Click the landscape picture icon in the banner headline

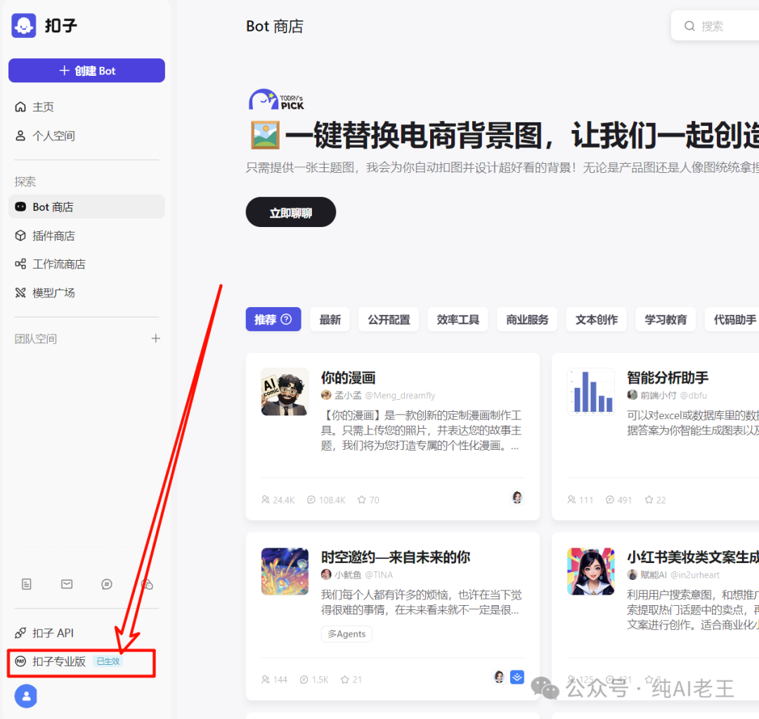265,136
